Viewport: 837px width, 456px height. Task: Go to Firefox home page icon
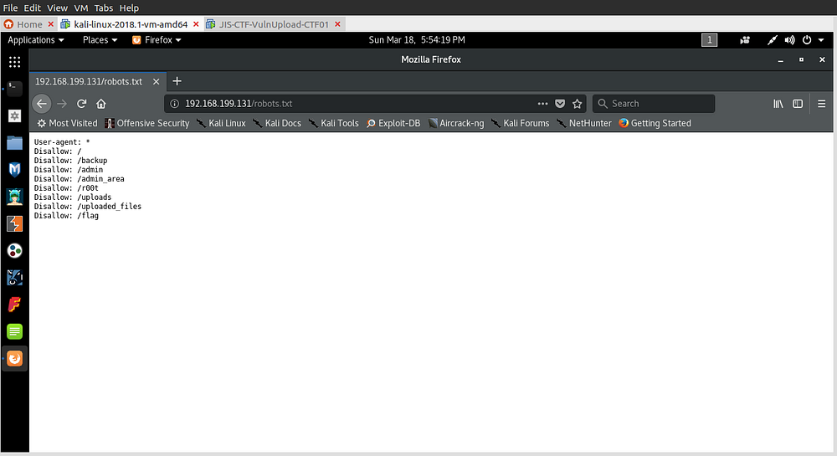point(100,104)
